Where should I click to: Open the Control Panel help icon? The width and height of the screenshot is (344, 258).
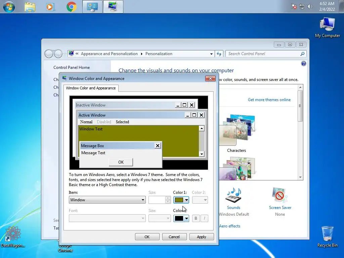304,63
